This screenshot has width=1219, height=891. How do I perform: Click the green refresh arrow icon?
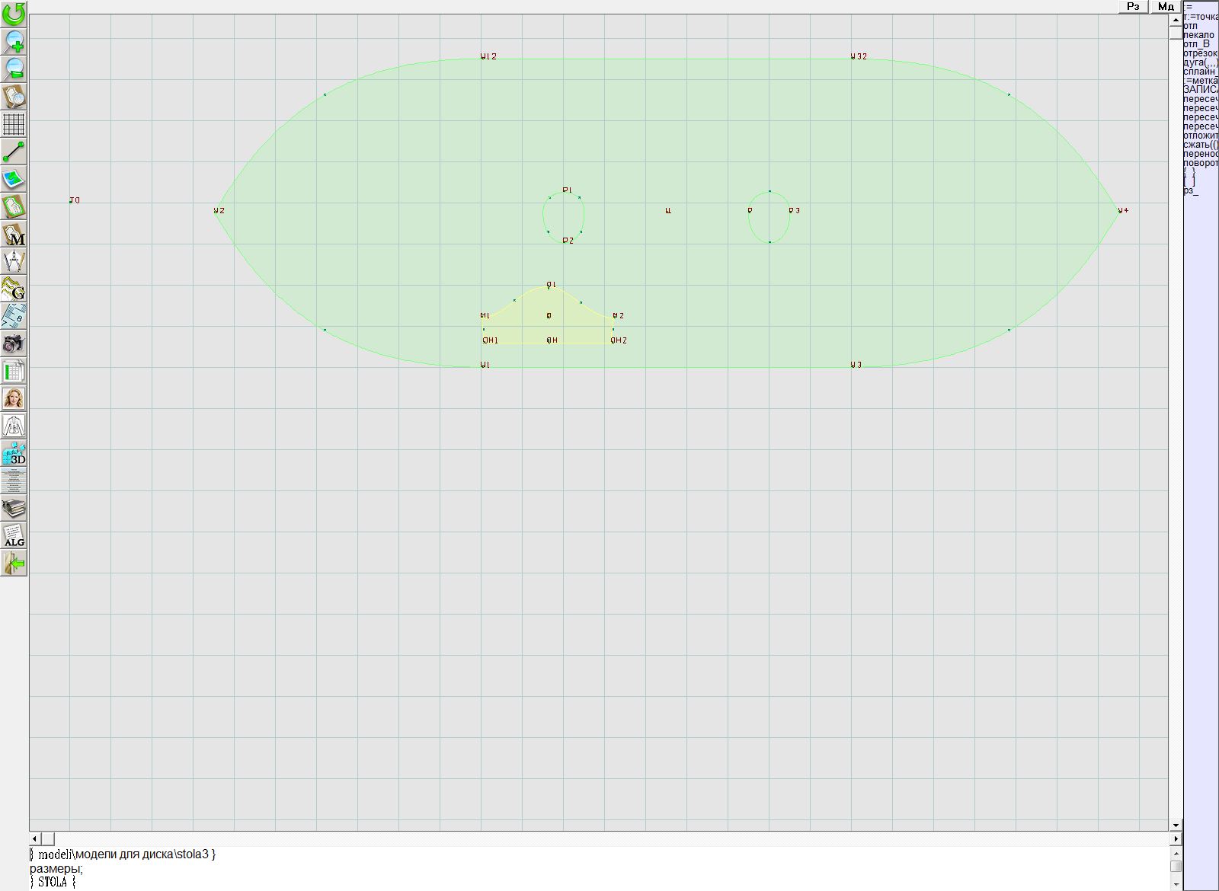click(x=14, y=13)
